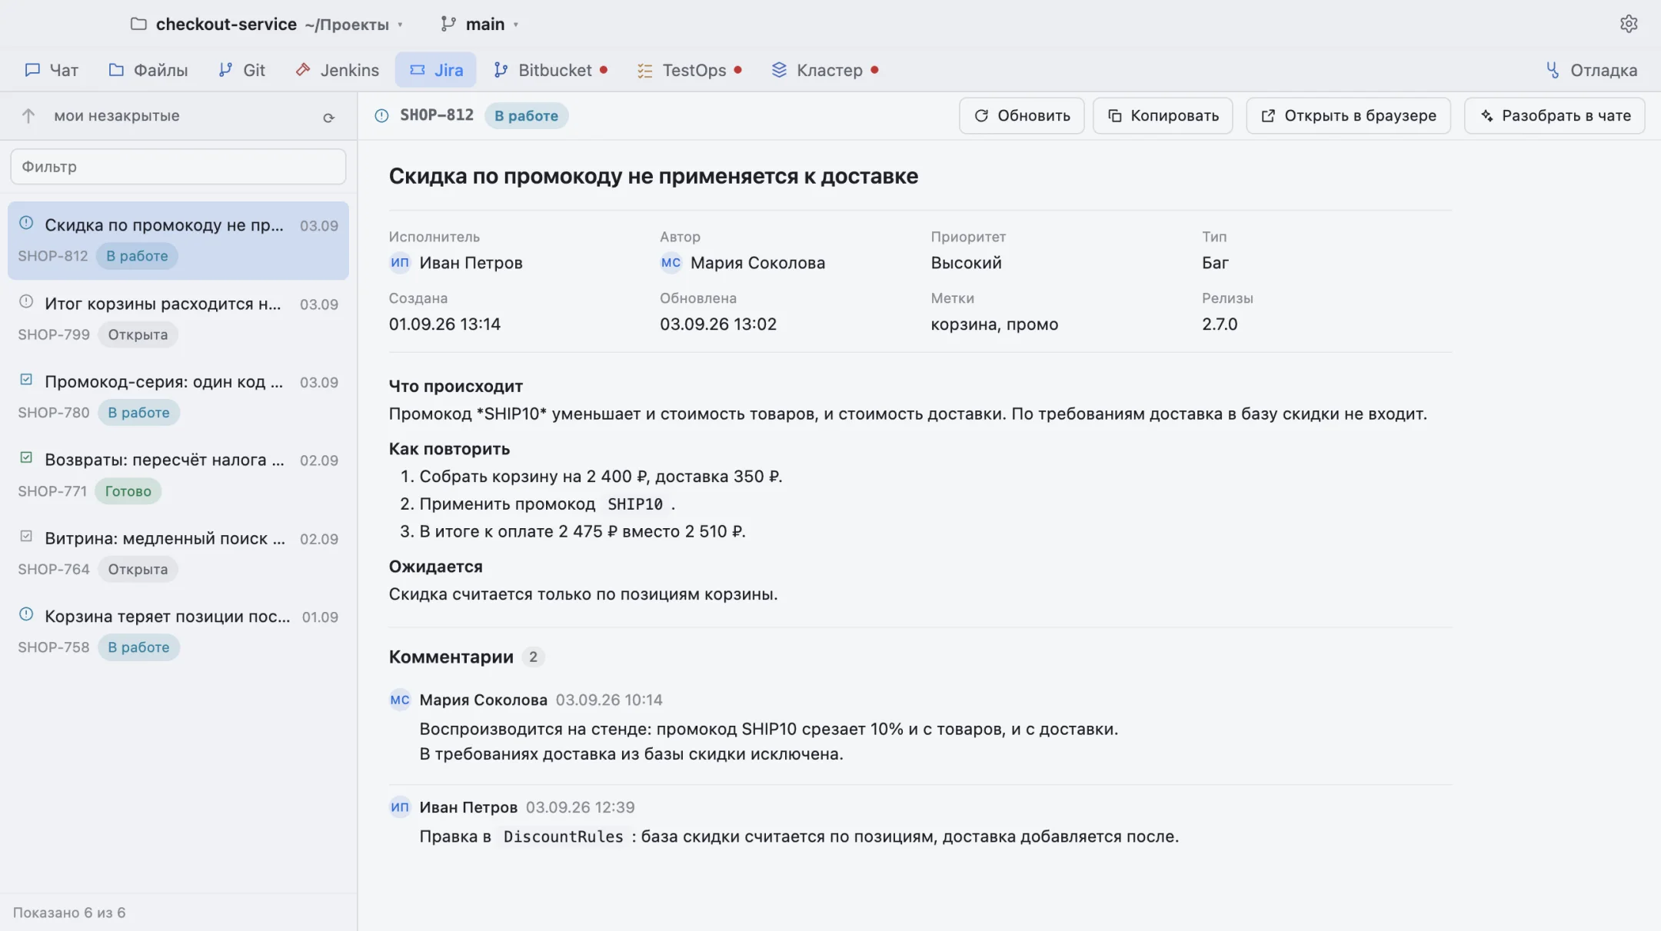Click the Фильтр input field

(178, 167)
